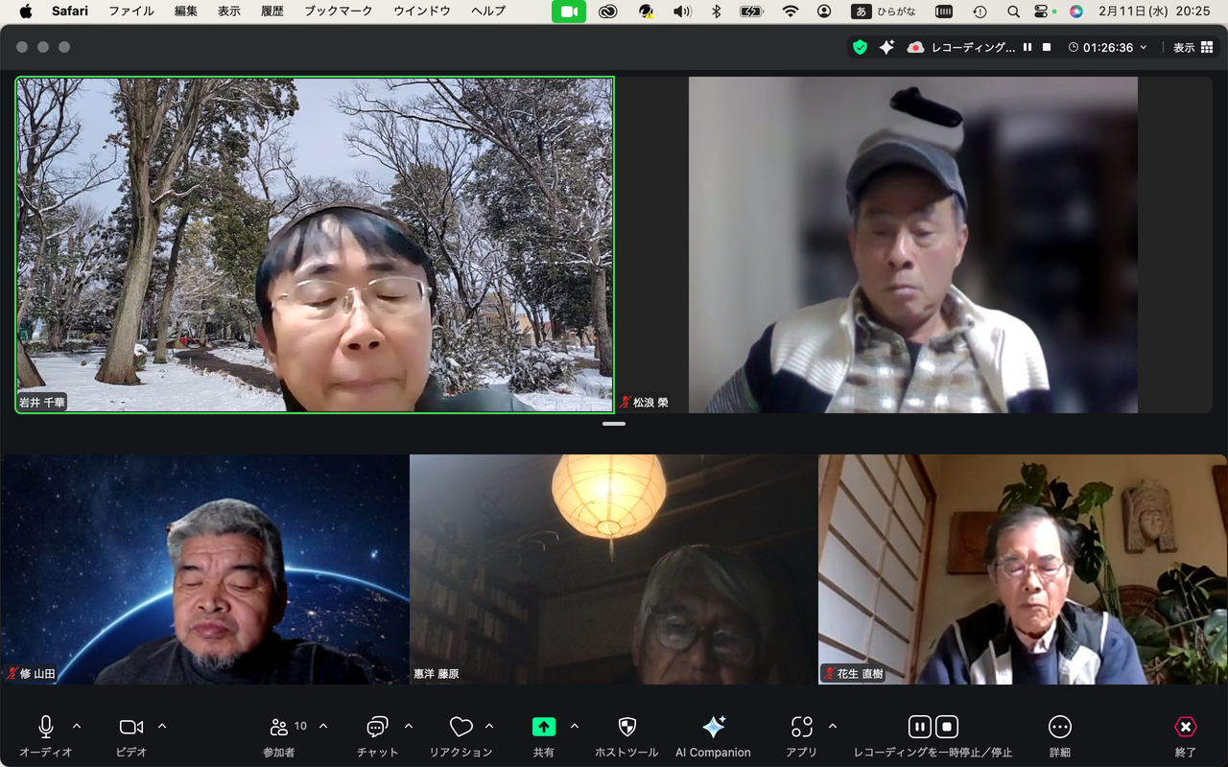Screen dimensions: 1228x767
Task: Click the red 終了 end meeting icon
Action: click(1186, 727)
